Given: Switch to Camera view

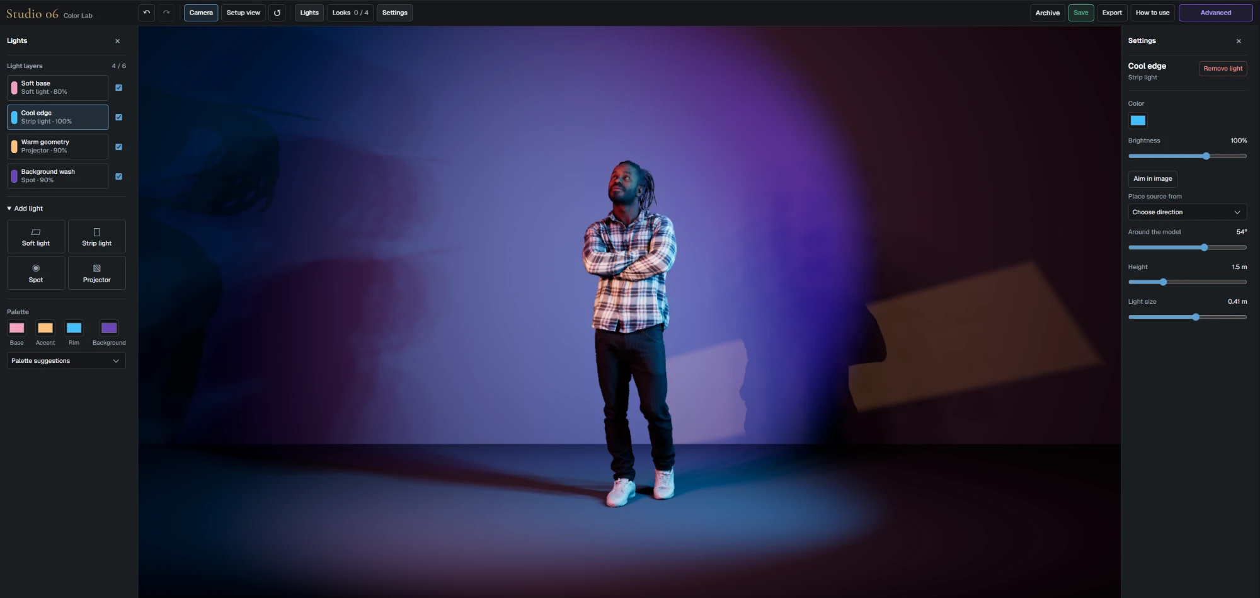Looking at the screenshot, I should click(x=201, y=13).
